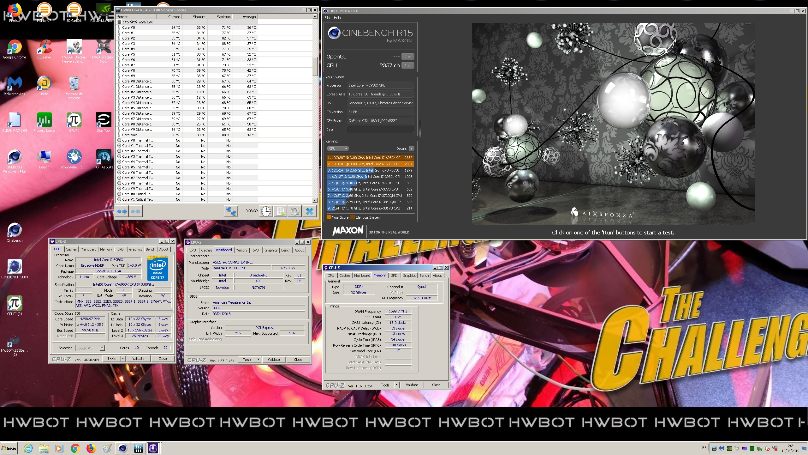Click HWiNFO Average column header
This screenshot has height=455, width=808.
[x=245, y=17]
